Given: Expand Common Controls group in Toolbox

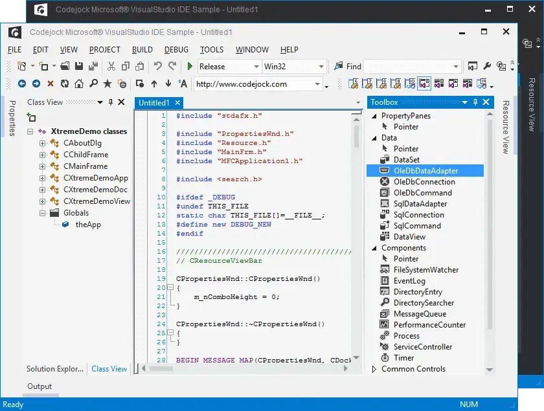Looking at the screenshot, I should pyautogui.click(x=374, y=369).
